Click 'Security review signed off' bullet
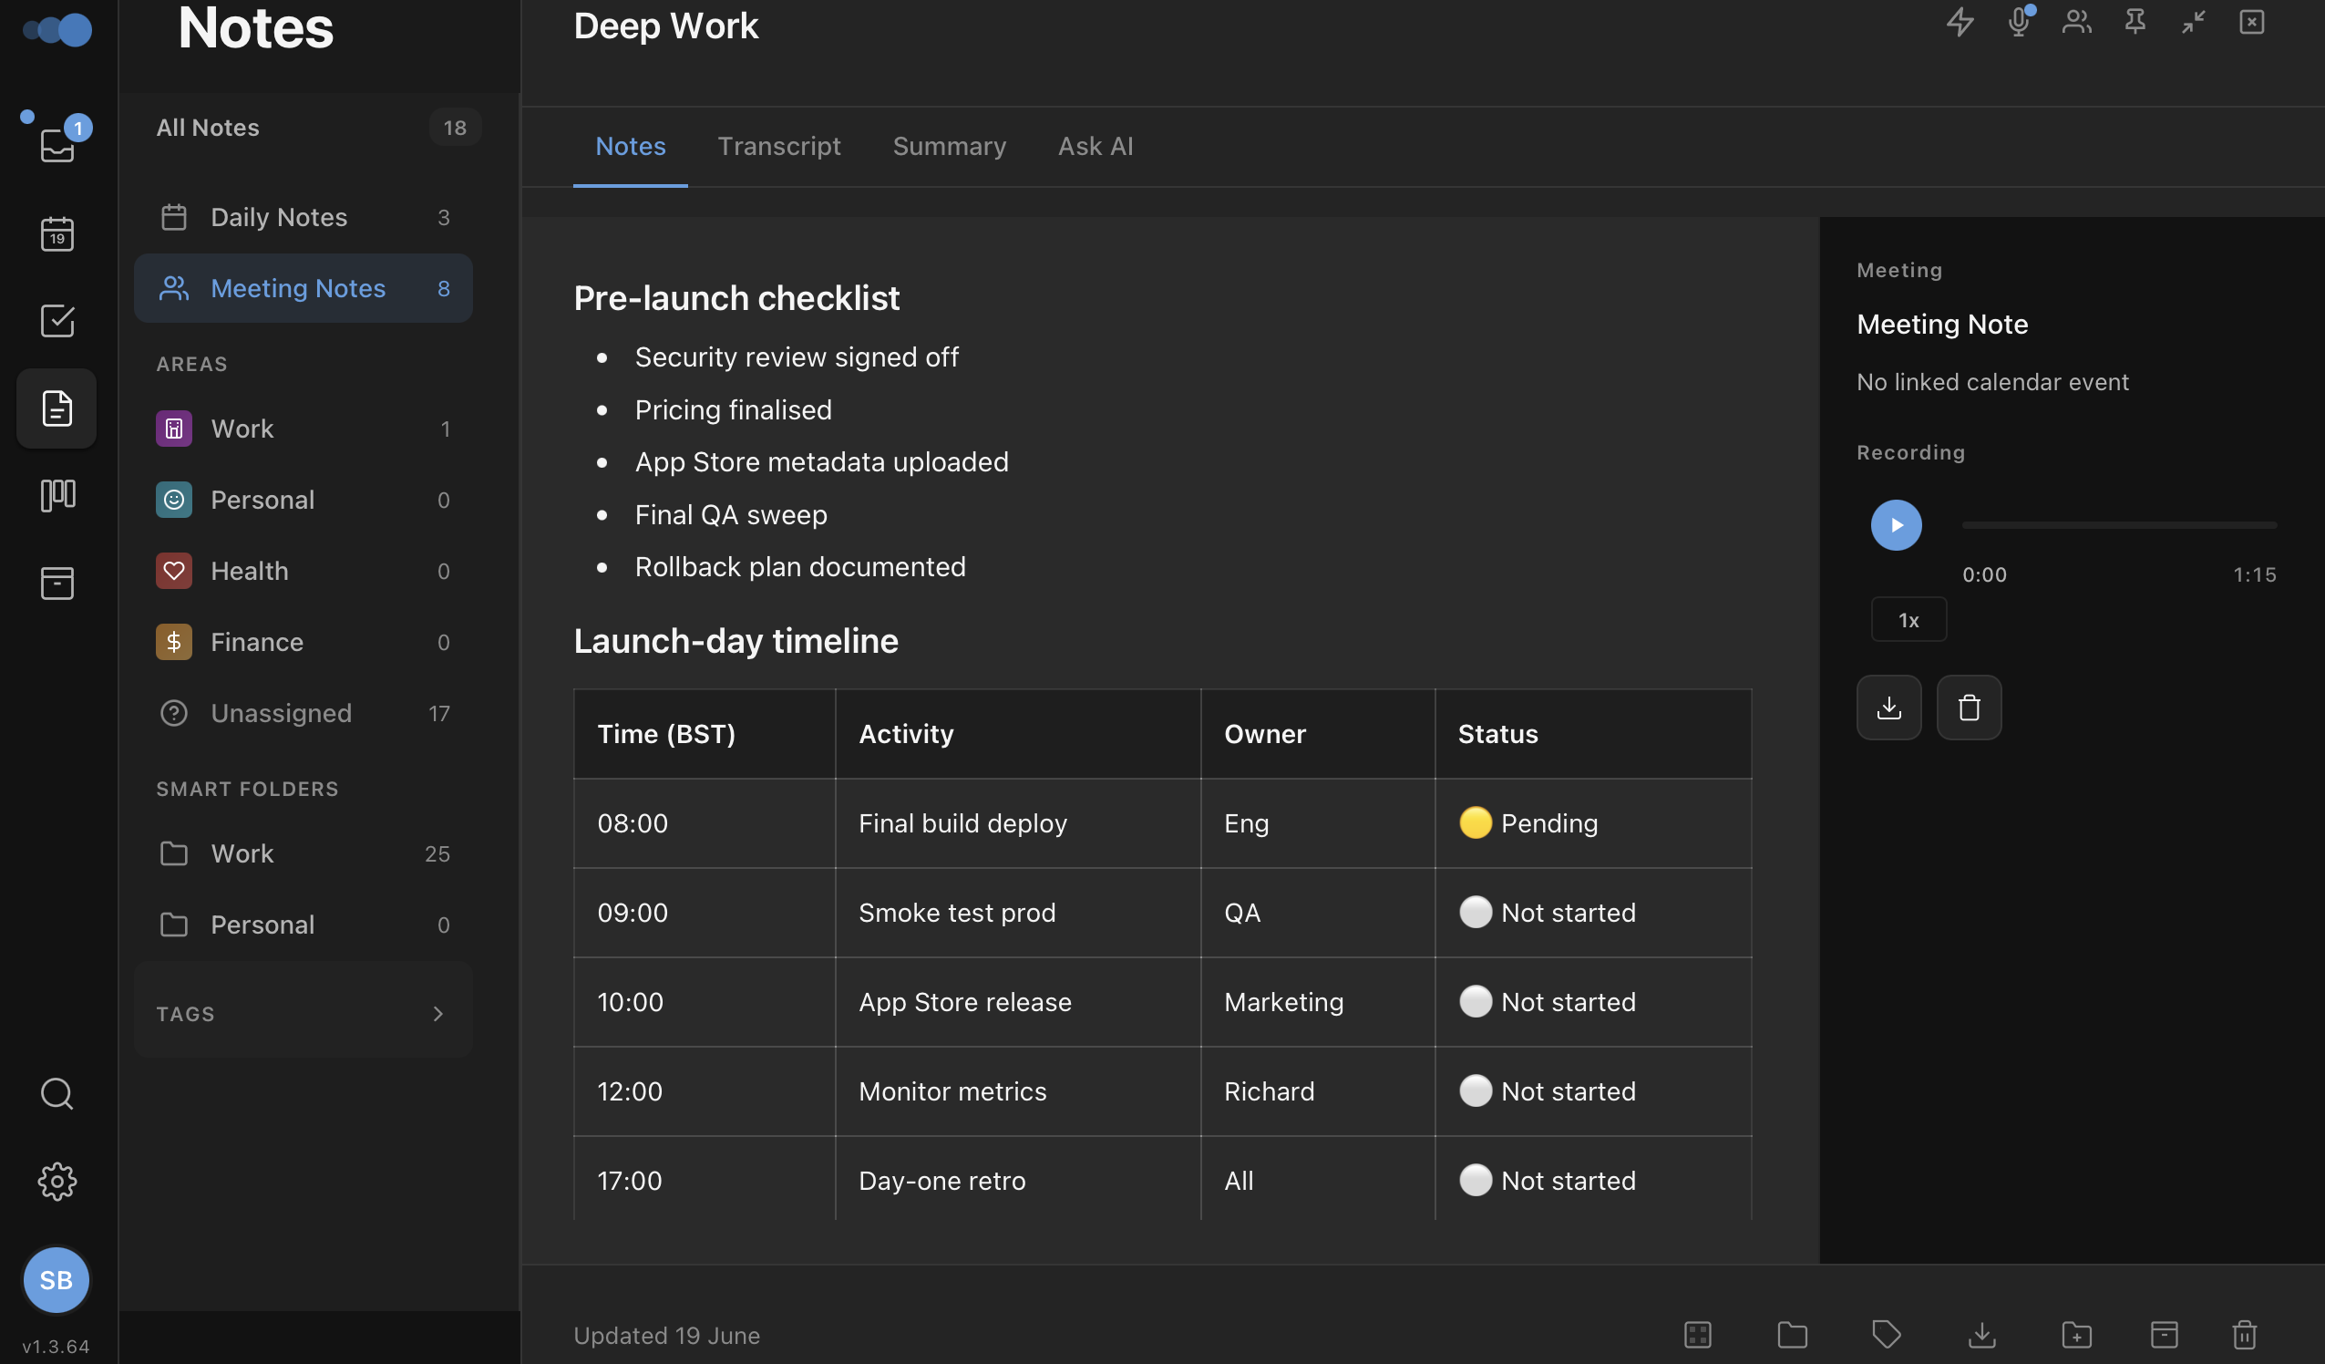Image resolution: width=2325 pixels, height=1364 pixels. [797, 356]
